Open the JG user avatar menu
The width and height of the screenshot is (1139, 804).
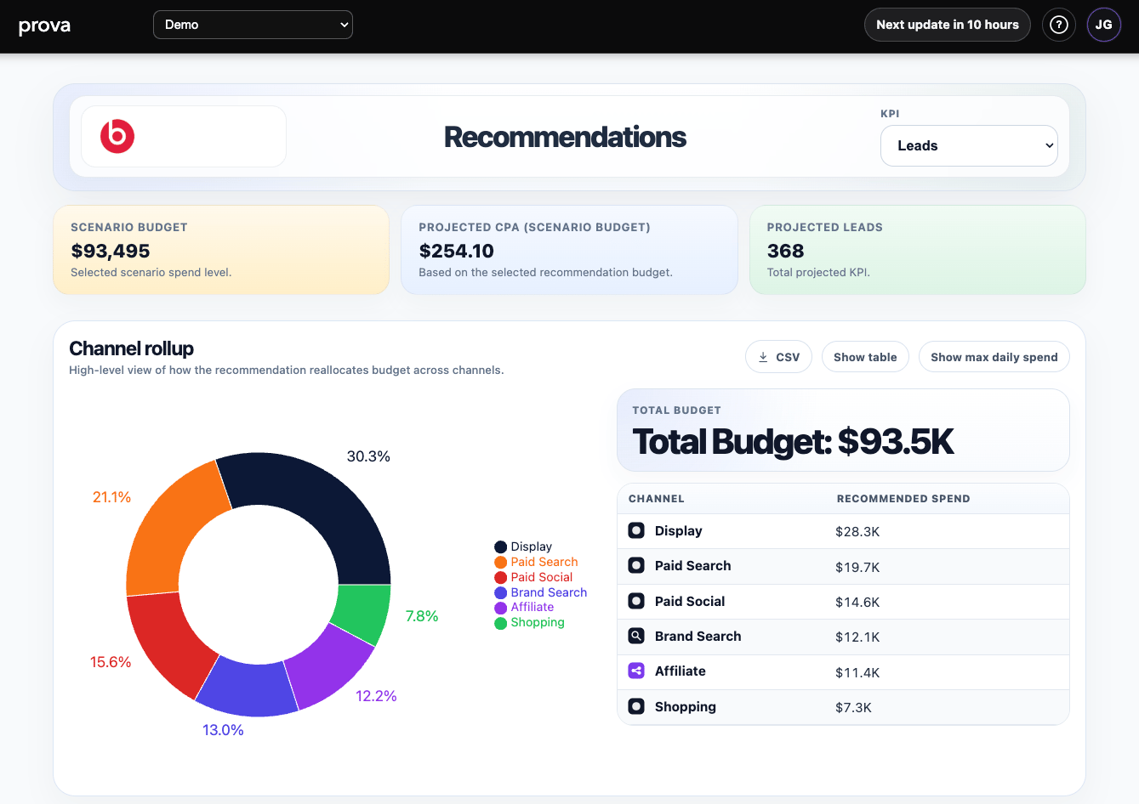[x=1103, y=25]
